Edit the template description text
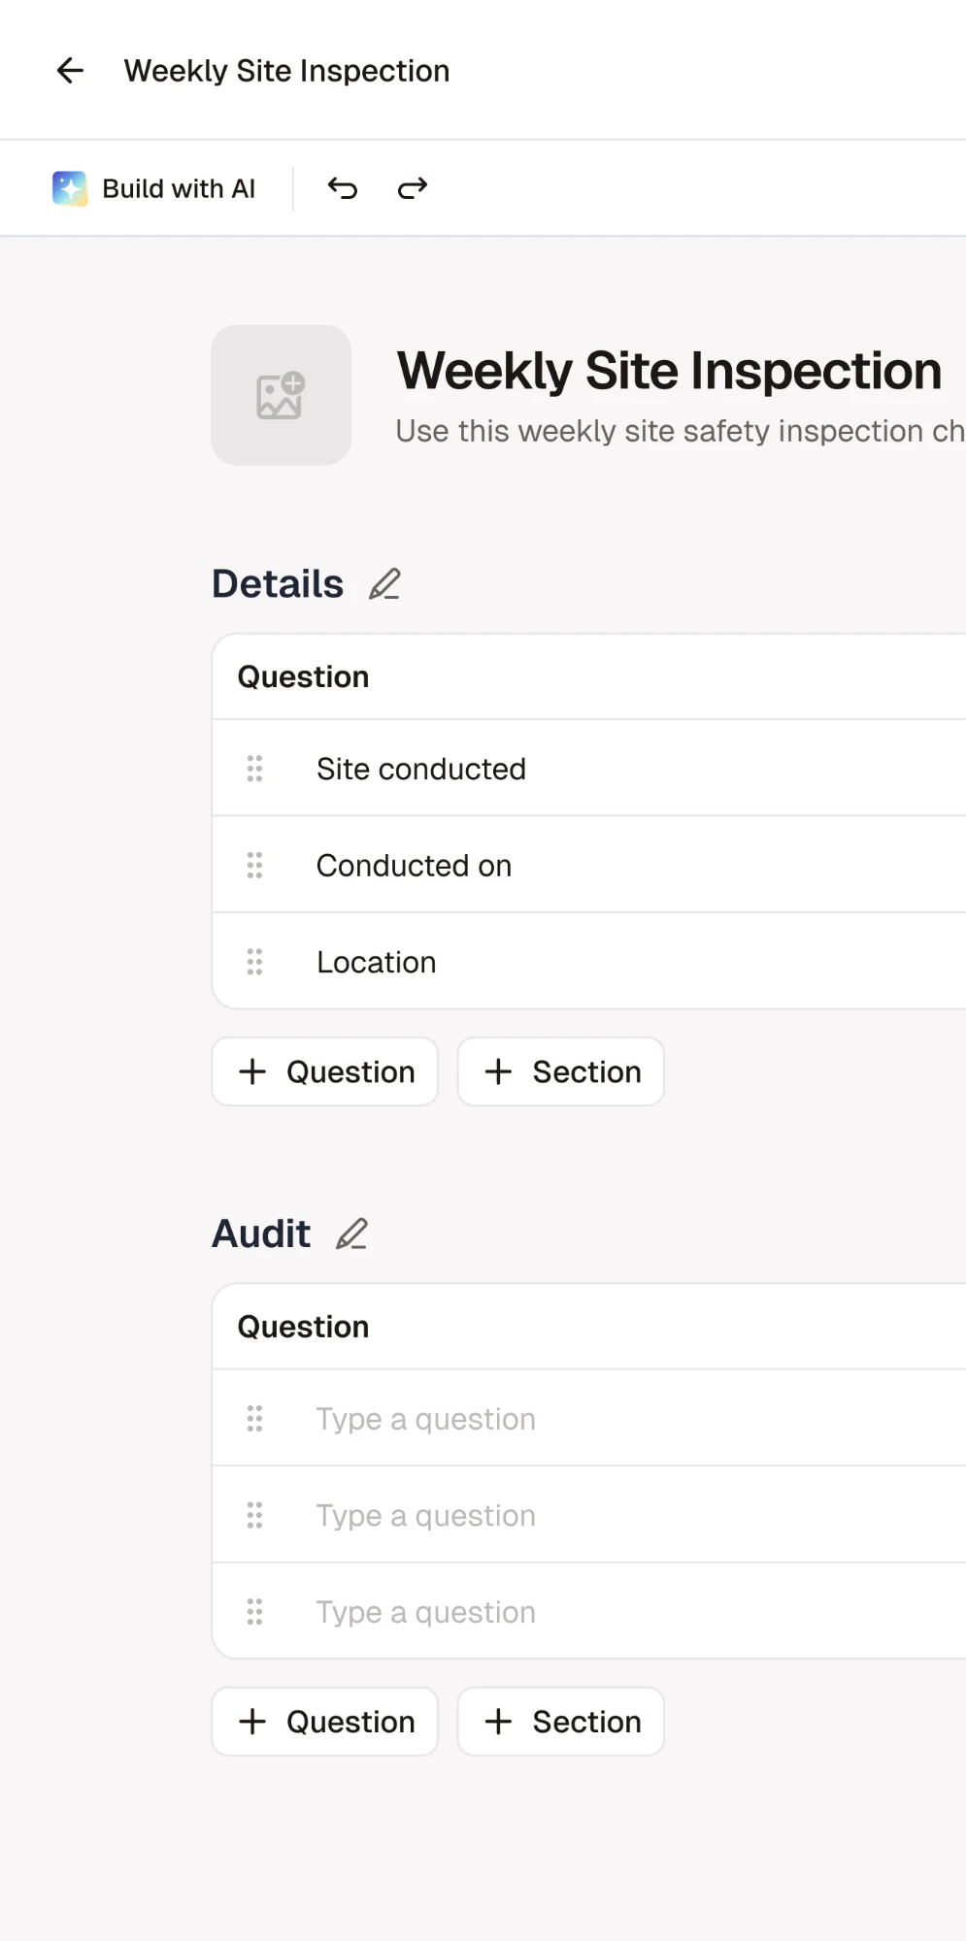This screenshot has height=1941, width=966. coord(680,431)
